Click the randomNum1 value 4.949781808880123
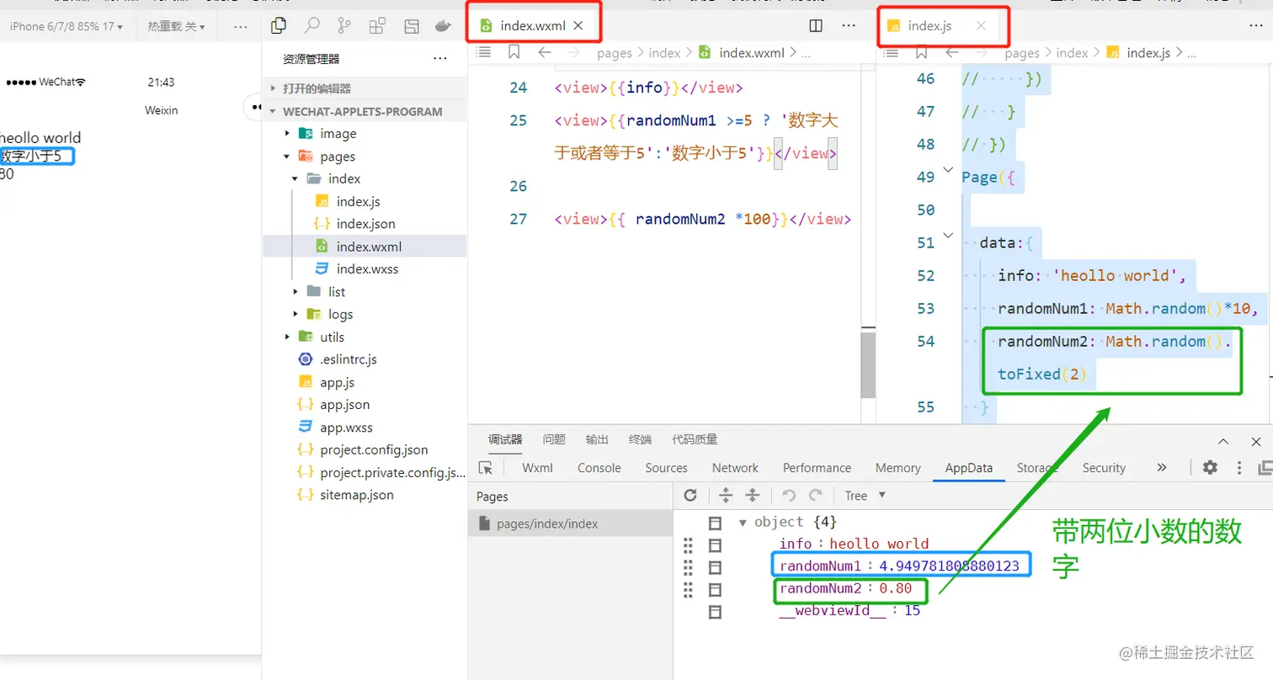 coord(949,566)
